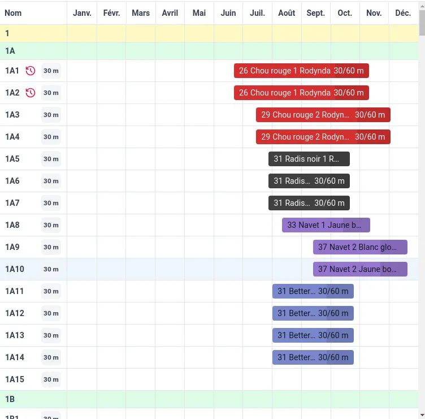425x419 pixels.
Task: Open the Radis noir 1 bar on 1A5
Action: click(309, 159)
